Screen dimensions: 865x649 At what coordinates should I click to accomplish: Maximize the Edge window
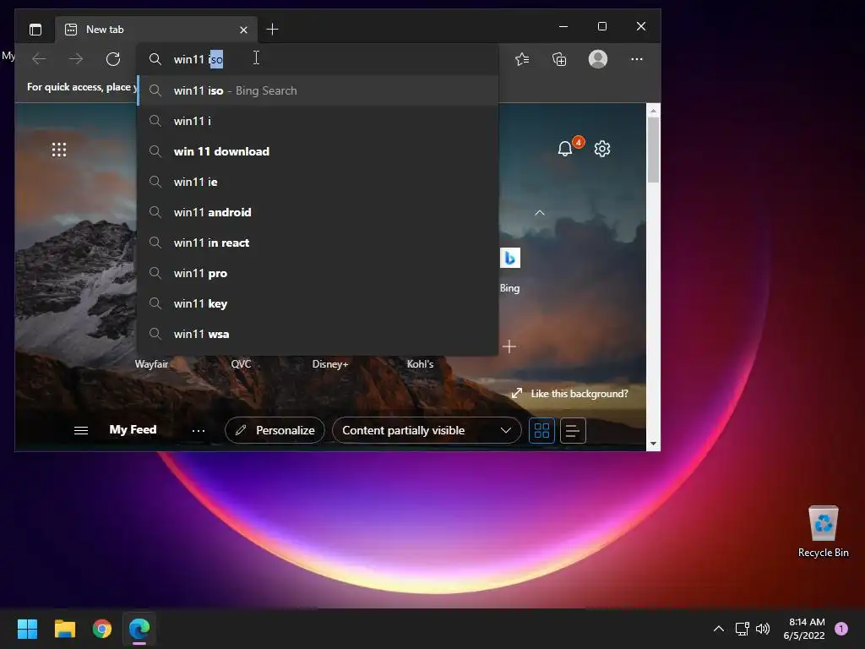coord(601,26)
